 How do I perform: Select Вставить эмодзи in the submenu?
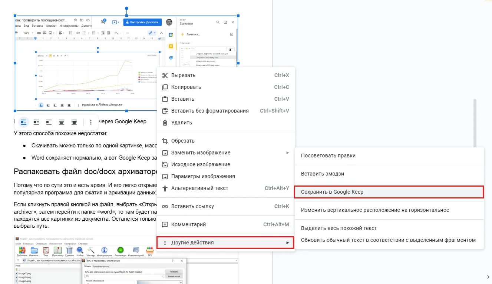389,174
